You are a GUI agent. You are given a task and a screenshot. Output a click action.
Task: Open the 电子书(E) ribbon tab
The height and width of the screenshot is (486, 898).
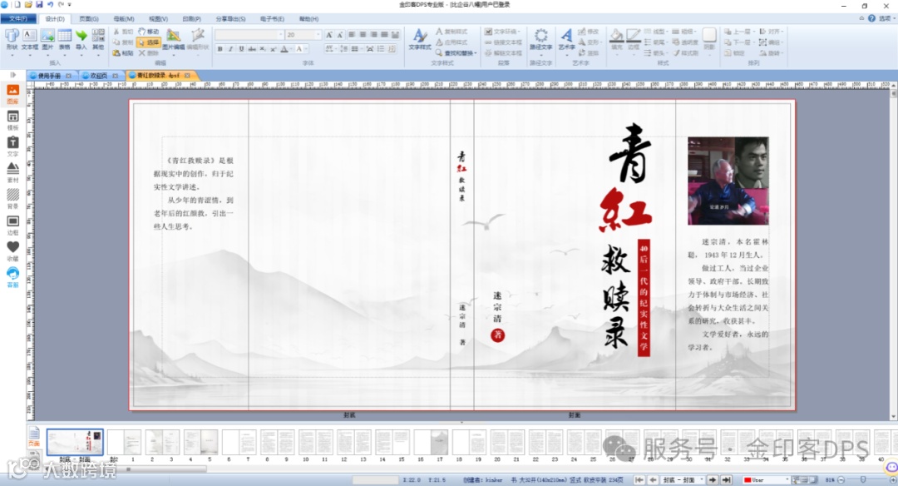click(x=271, y=19)
